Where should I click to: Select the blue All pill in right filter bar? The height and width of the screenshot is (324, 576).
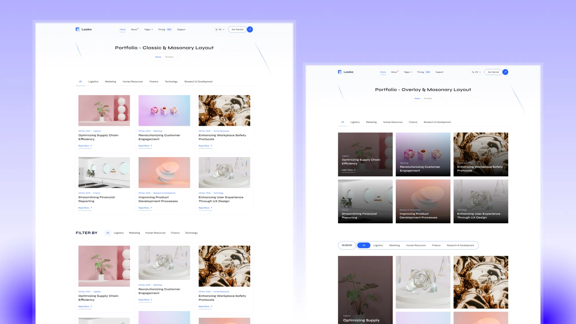pos(364,245)
